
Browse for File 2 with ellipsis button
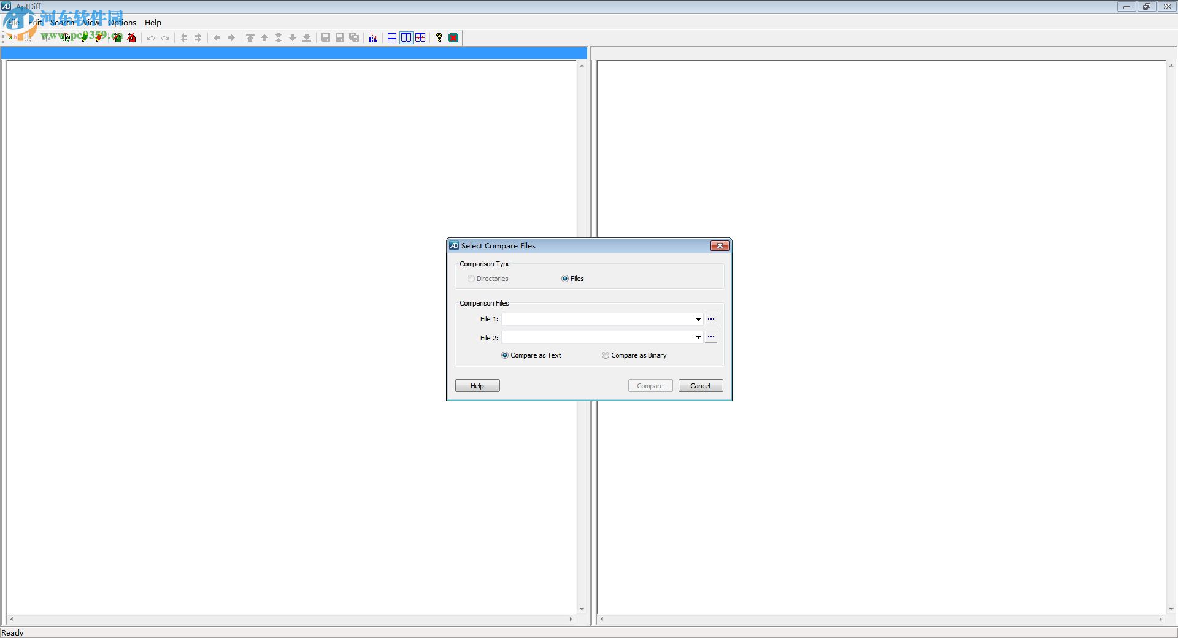(711, 337)
